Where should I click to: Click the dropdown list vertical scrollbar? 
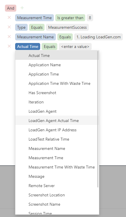98,119
